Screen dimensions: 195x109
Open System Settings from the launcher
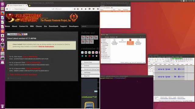click(2, 40)
